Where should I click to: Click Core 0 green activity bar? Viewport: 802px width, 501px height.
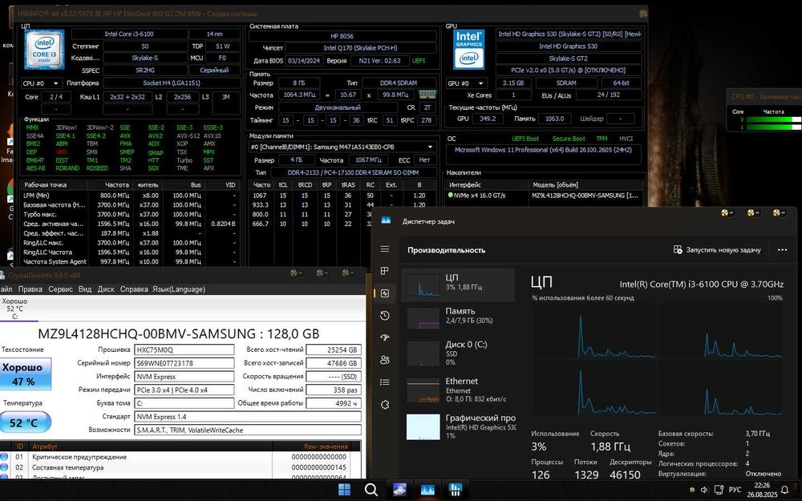pos(773,119)
